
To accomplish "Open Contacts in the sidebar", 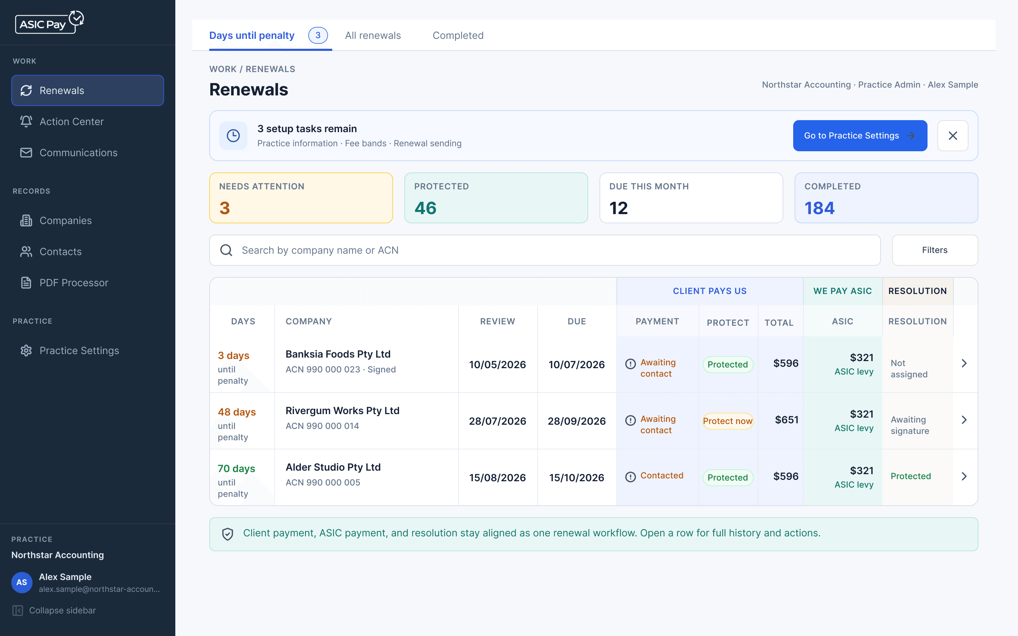I will pyautogui.click(x=88, y=252).
